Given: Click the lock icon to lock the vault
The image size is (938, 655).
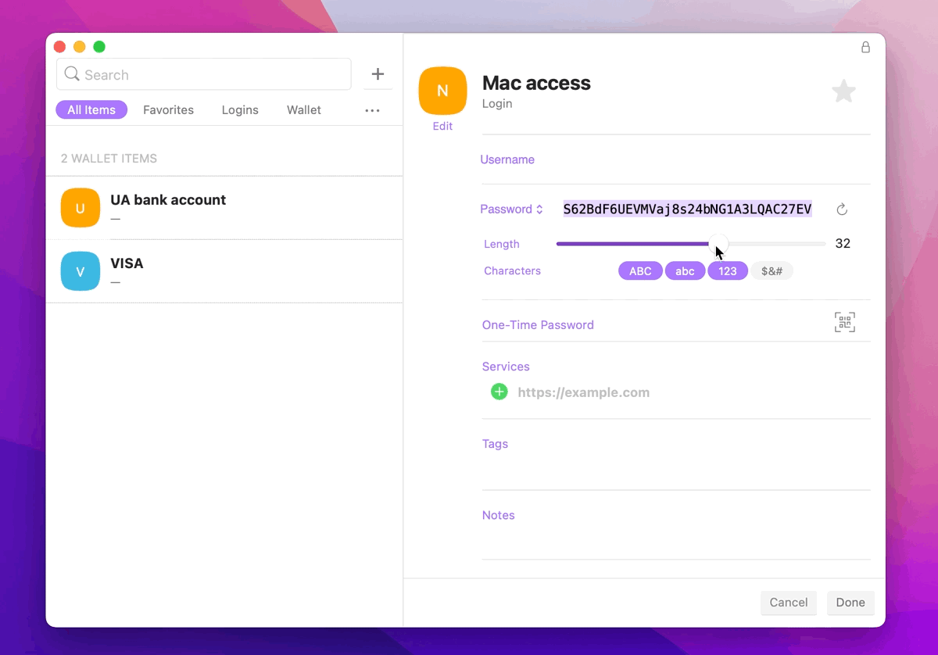Looking at the screenshot, I should point(865,47).
